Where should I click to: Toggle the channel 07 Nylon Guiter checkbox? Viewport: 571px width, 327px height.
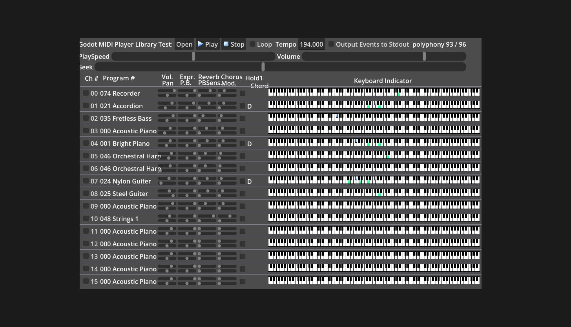pos(86,181)
